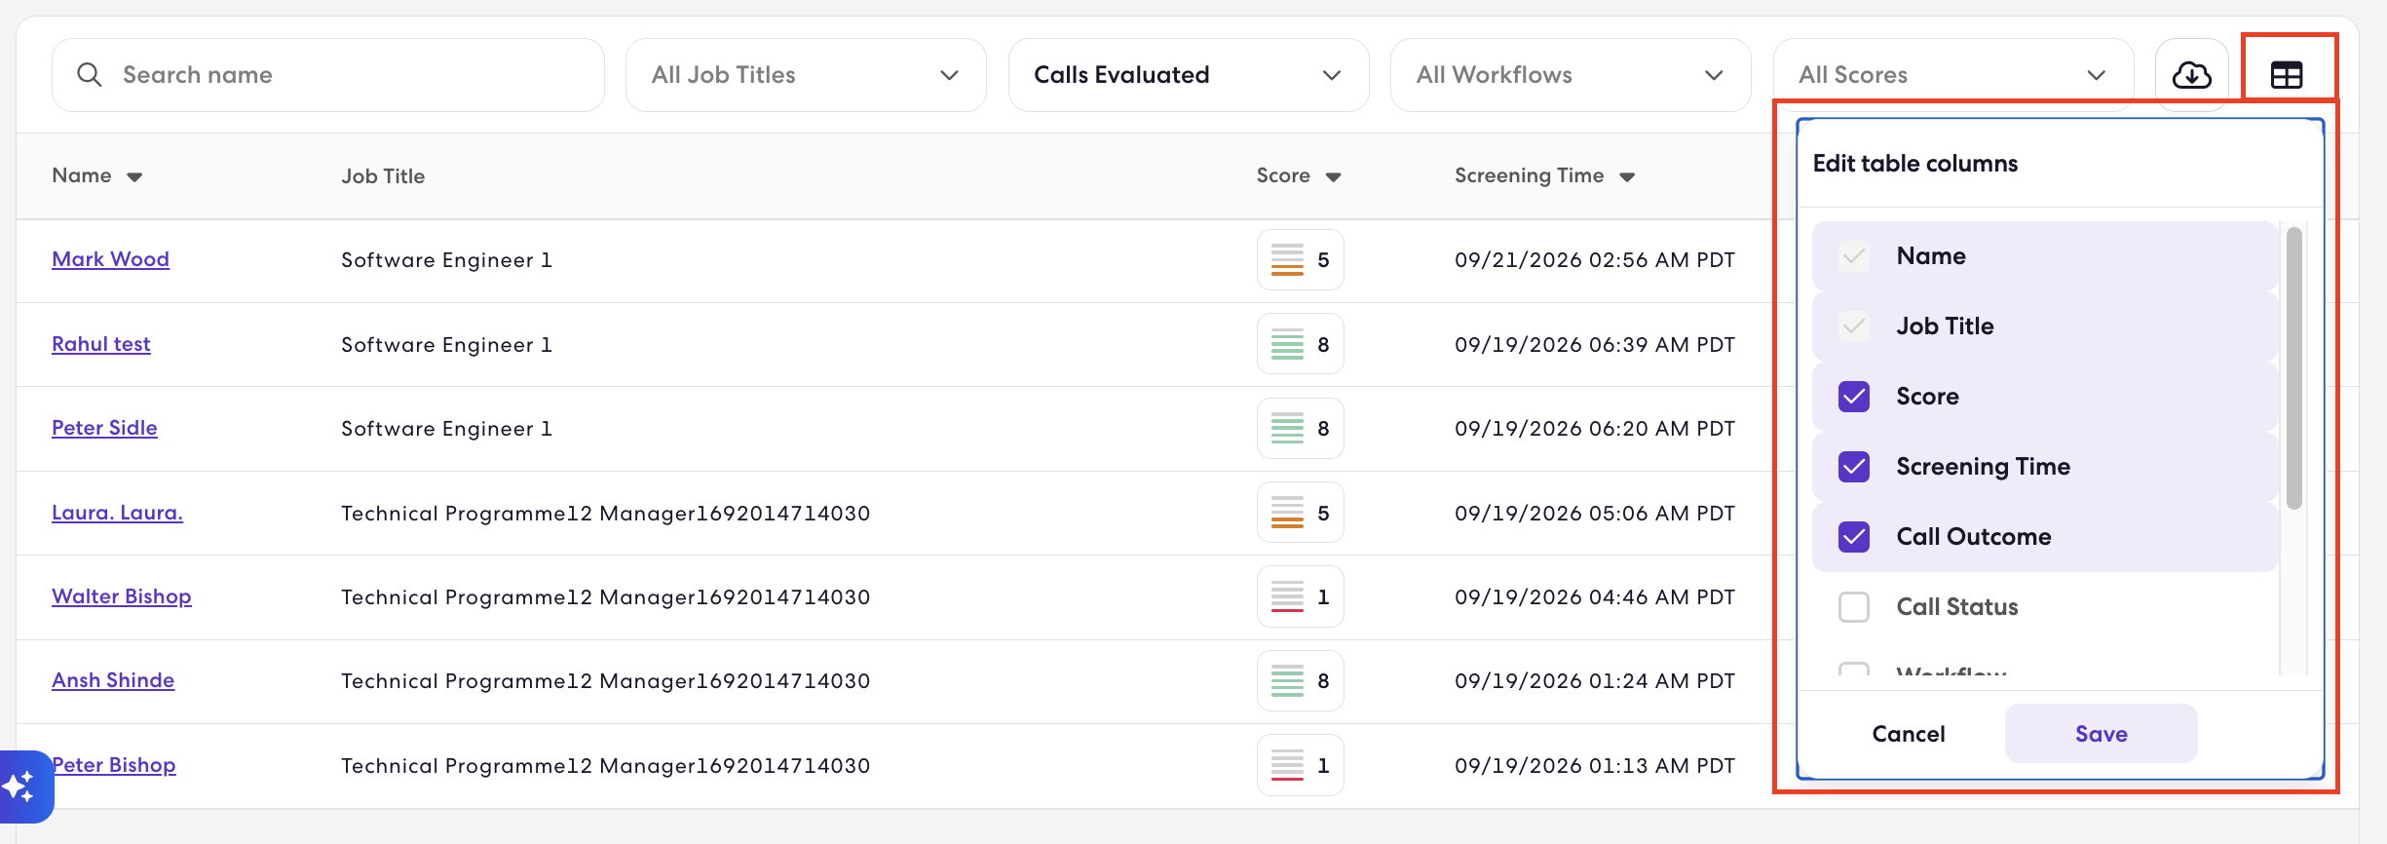Click Mark Wood's score 5 badge
Screen dimensions: 2387x844
tap(1300, 260)
